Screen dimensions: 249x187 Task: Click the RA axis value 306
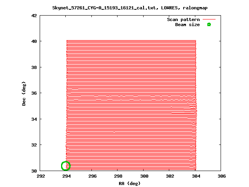(222, 176)
